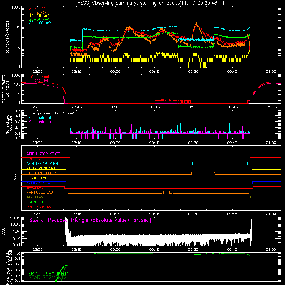Select the 25-50 keV legend label
Viewport: 285px width, 285px height.
(x=39, y=19)
